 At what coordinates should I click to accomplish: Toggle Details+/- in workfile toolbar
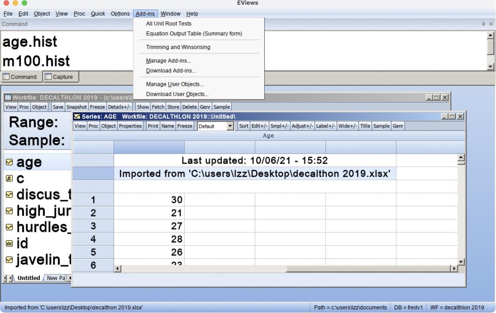(120, 107)
